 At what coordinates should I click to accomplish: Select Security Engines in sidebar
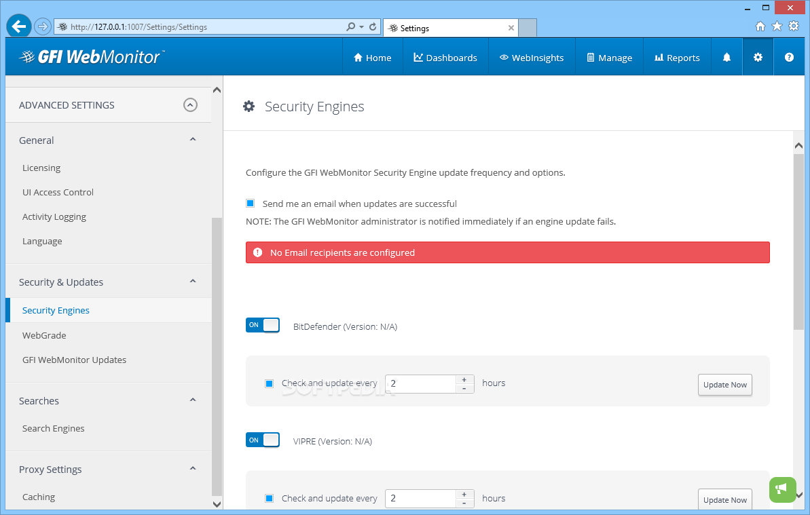[x=108, y=310]
